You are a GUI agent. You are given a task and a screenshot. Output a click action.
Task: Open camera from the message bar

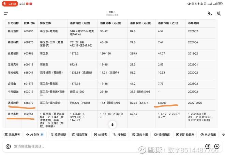pos(8,146)
